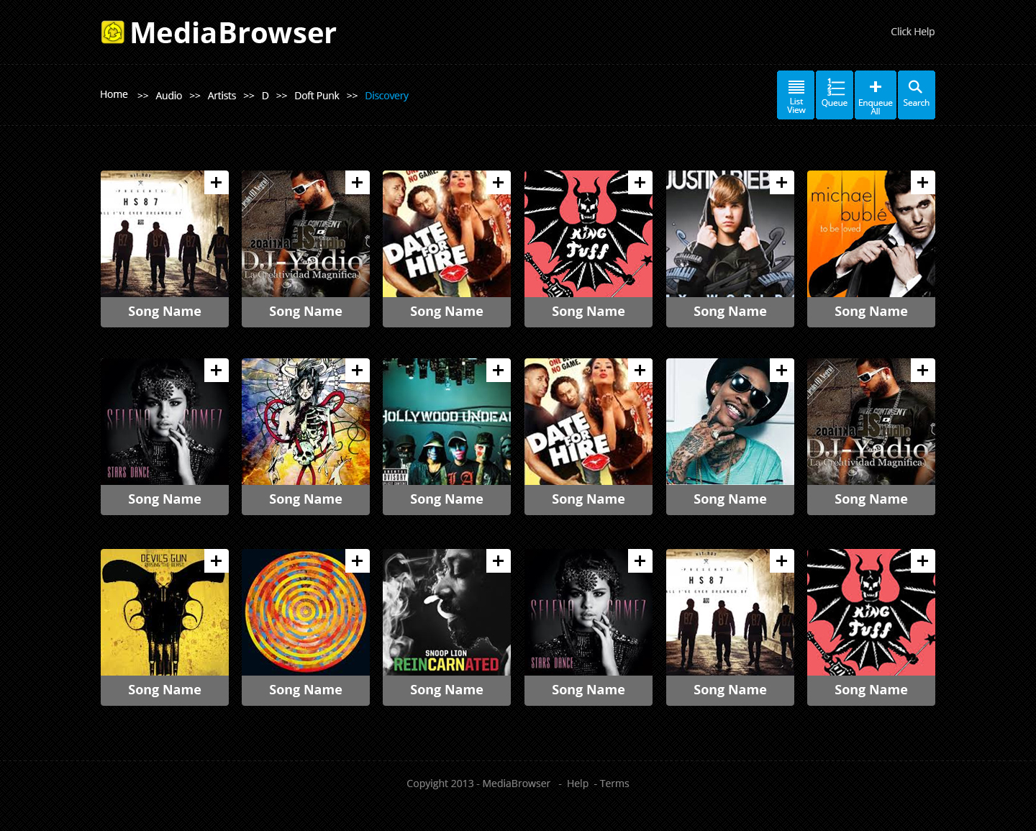The width and height of the screenshot is (1036, 831).
Task: Open the Search tool
Action: (x=916, y=95)
